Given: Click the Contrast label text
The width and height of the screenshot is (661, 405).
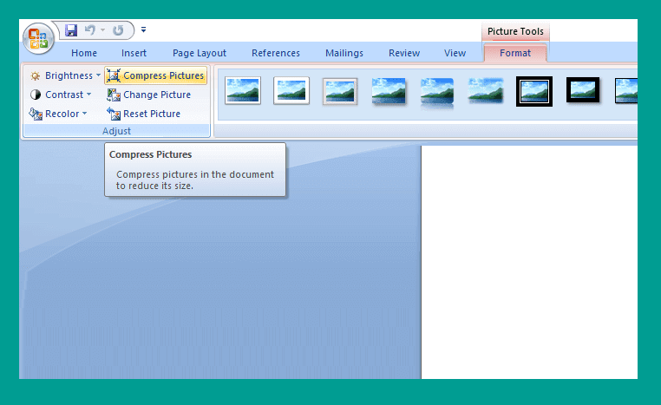Looking at the screenshot, I should tap(64, 95).
